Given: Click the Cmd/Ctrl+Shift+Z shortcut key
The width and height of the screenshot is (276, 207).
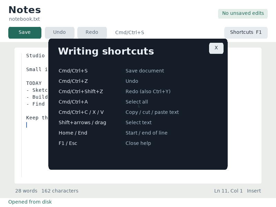Looking at the screenshot, I should coord(81,91).
